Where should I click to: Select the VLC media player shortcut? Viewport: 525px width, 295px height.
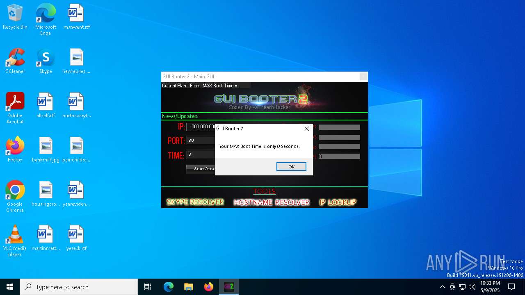pos(15,241)
